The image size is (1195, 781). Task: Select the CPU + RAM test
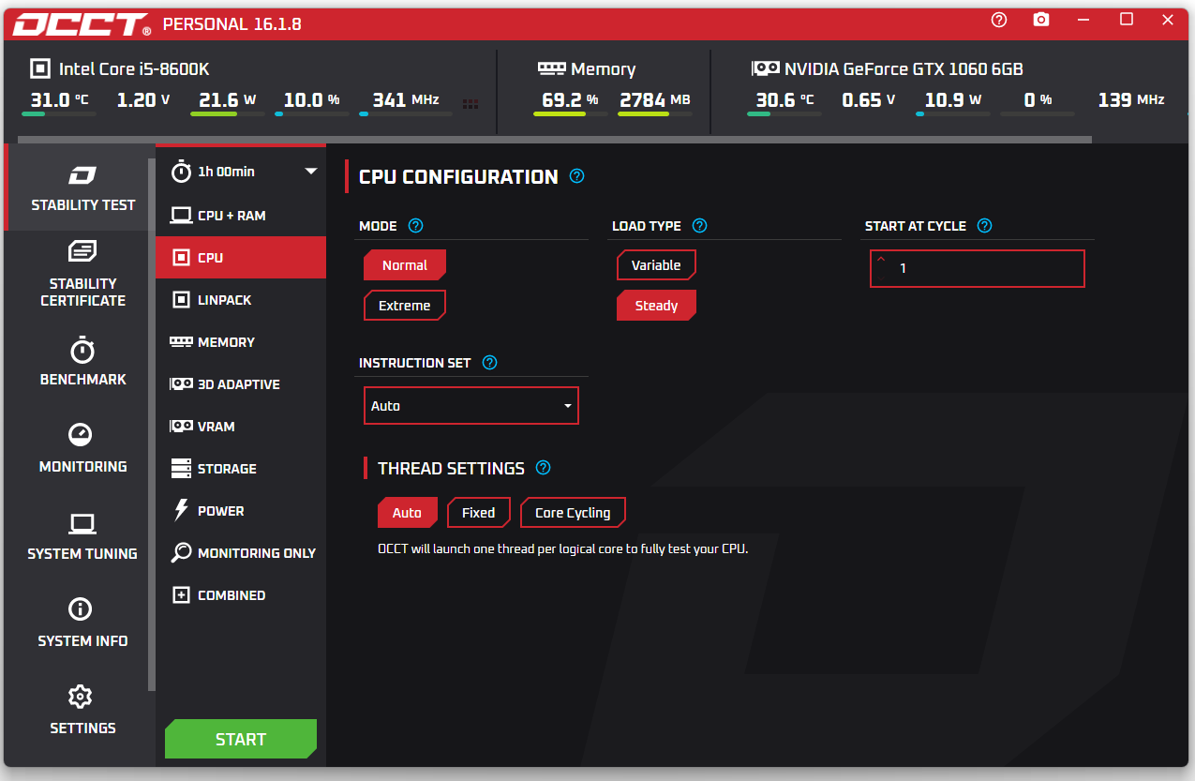click(x=241, y=216)
